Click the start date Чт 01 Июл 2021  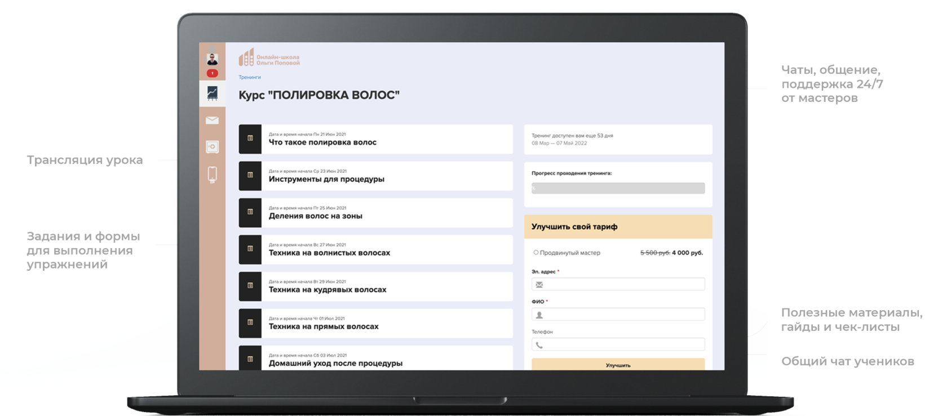click(x=329, y=319)
